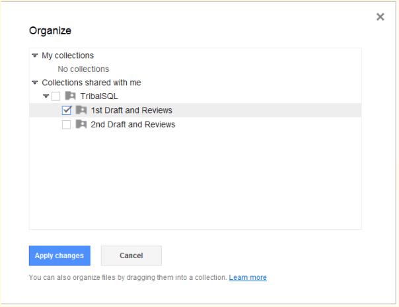This screenshot has width=399, height=307.
Task: Close the Organize dialog with the X
Action: [x=380, y=17]
